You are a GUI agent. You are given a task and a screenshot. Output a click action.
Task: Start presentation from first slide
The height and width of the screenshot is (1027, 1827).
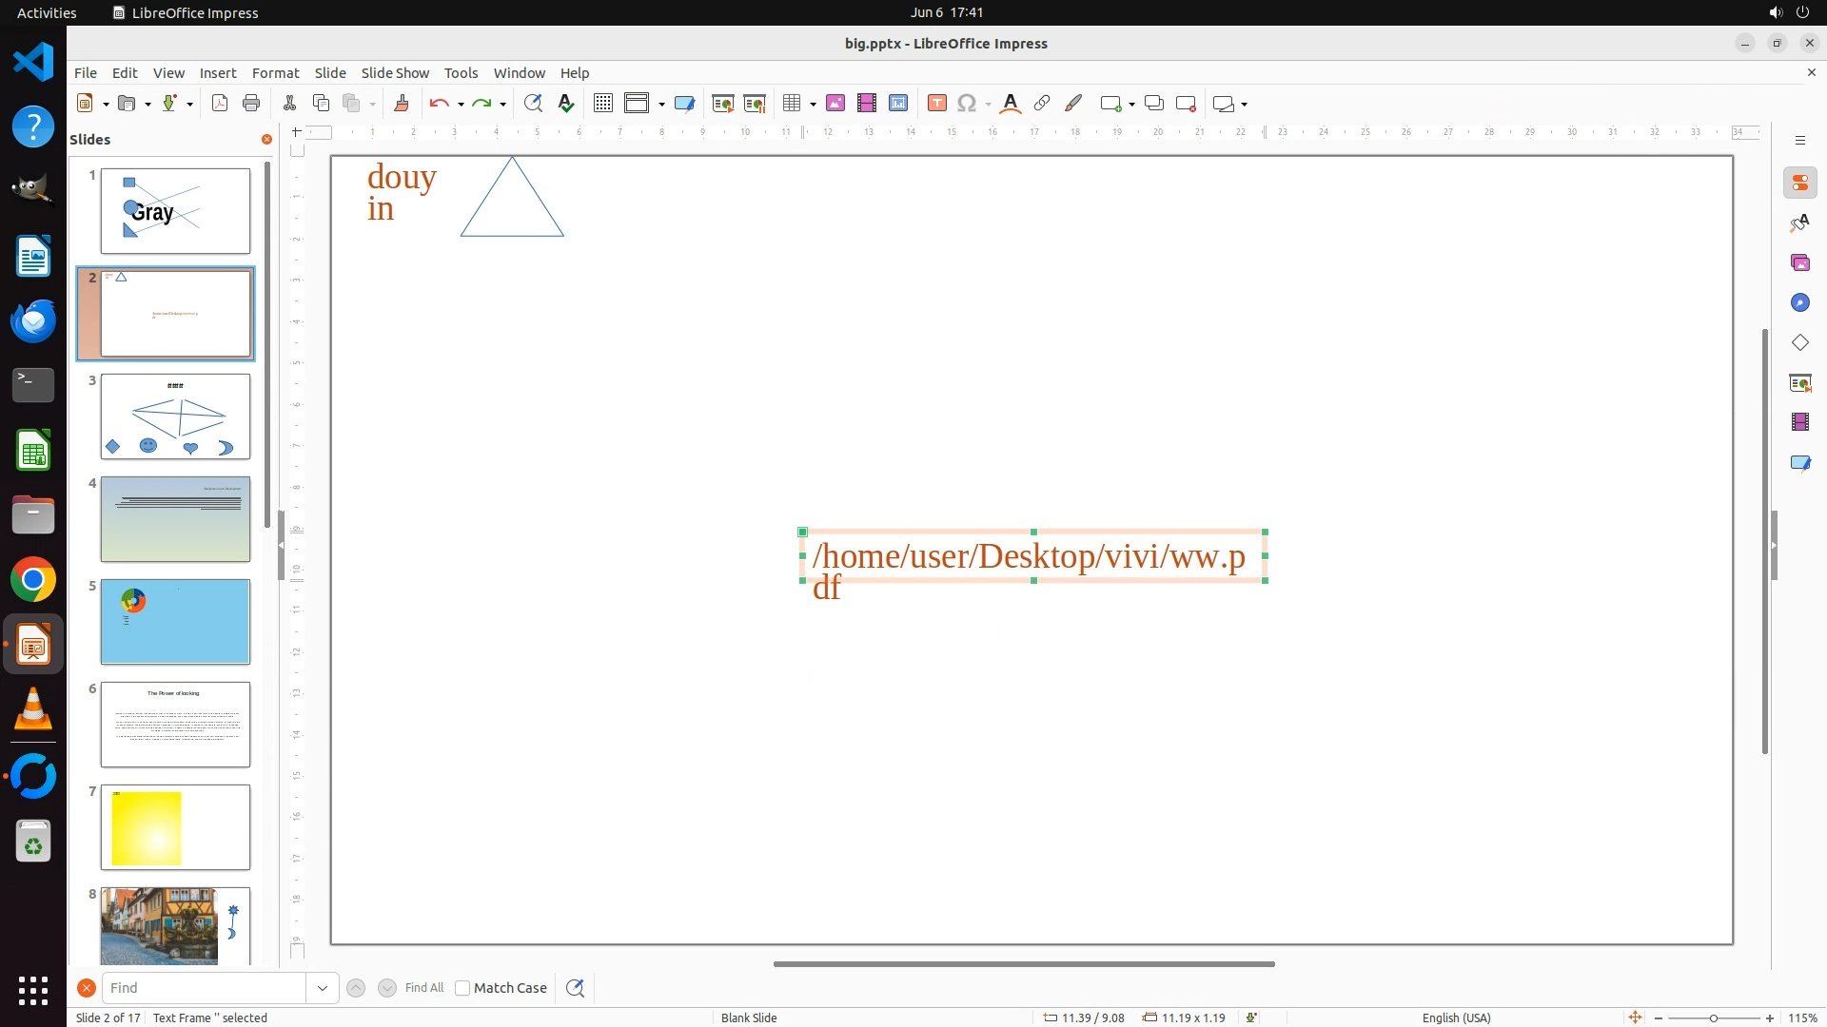pos(723,104)
